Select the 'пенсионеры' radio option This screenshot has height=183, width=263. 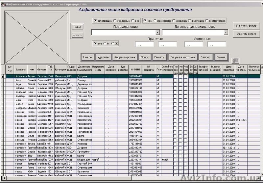click(154, 21)
